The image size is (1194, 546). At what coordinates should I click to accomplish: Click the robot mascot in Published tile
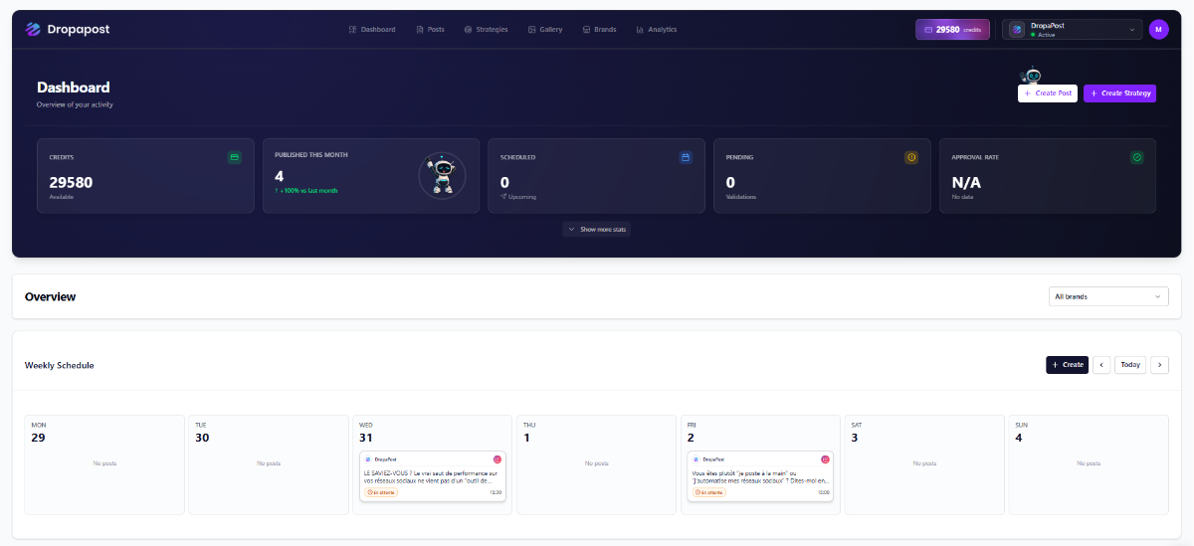(442, 176)
